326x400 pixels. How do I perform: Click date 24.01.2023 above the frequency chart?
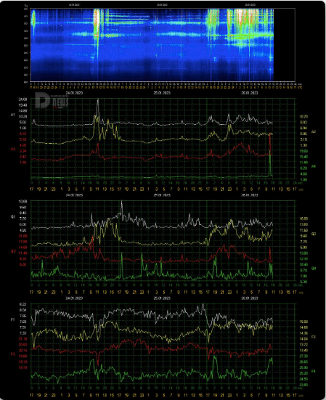tap(74, 298)
